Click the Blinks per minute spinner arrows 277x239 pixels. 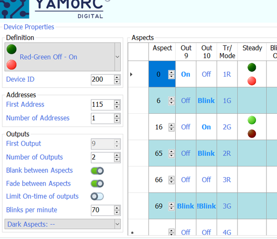(x=117, y=210)
